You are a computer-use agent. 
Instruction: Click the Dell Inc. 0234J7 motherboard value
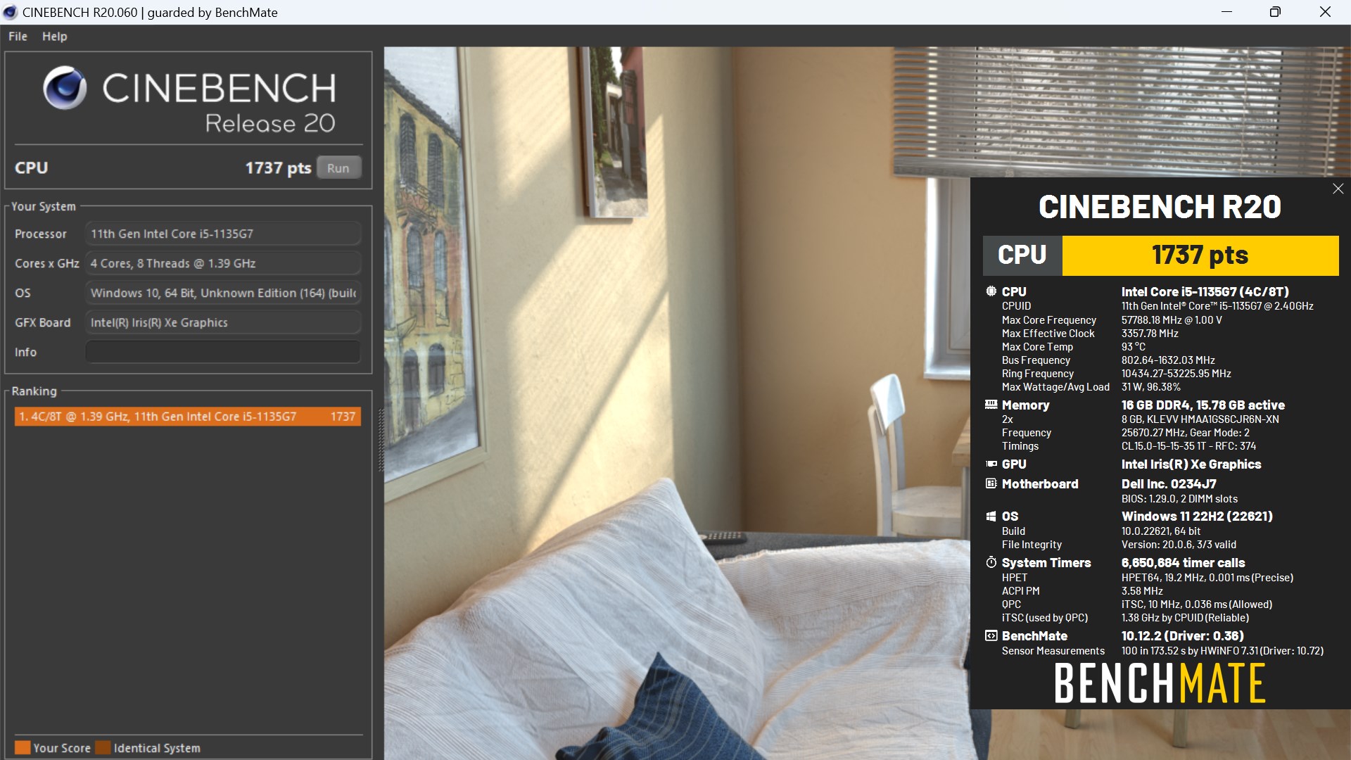1169,484
